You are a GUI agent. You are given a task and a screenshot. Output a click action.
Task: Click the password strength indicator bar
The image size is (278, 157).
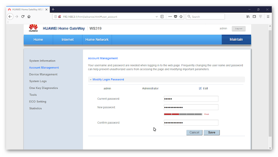(183, 114)
